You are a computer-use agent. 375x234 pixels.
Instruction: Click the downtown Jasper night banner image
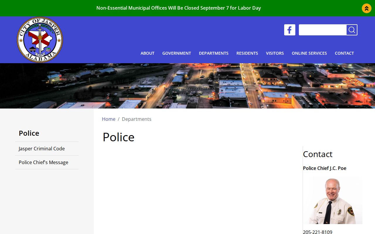pos(187,86)
